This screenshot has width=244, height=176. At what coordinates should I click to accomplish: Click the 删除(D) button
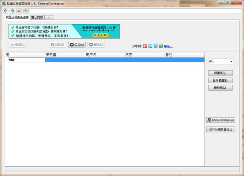coord(96,45)
